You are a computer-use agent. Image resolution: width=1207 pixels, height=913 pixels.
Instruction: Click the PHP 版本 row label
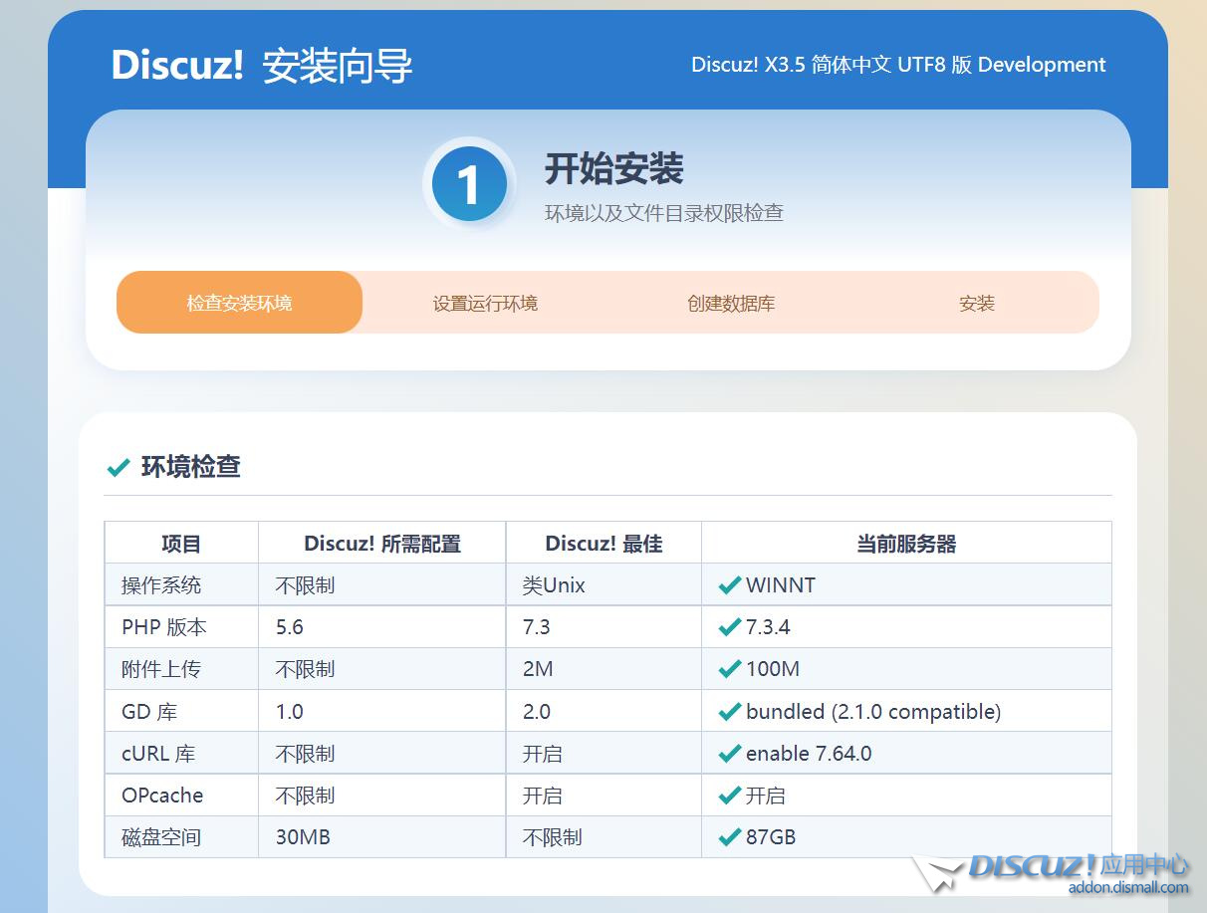click(164, 627)
